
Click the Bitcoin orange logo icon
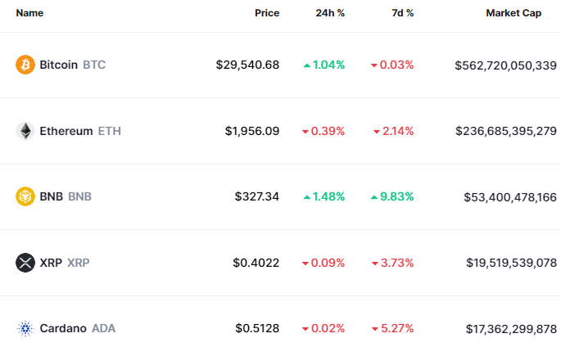tap(25, 65)
